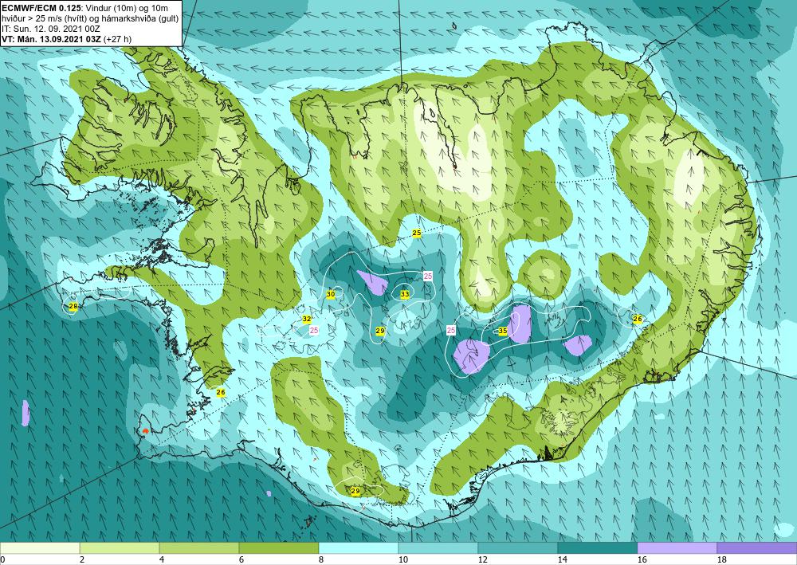797x565 pixels.
Task: Click the legend value 10
Action: [402, 559]
